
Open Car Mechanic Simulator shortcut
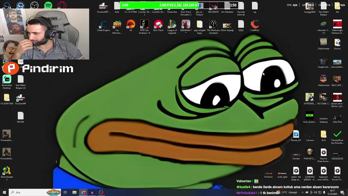click(x=117, y=27)
